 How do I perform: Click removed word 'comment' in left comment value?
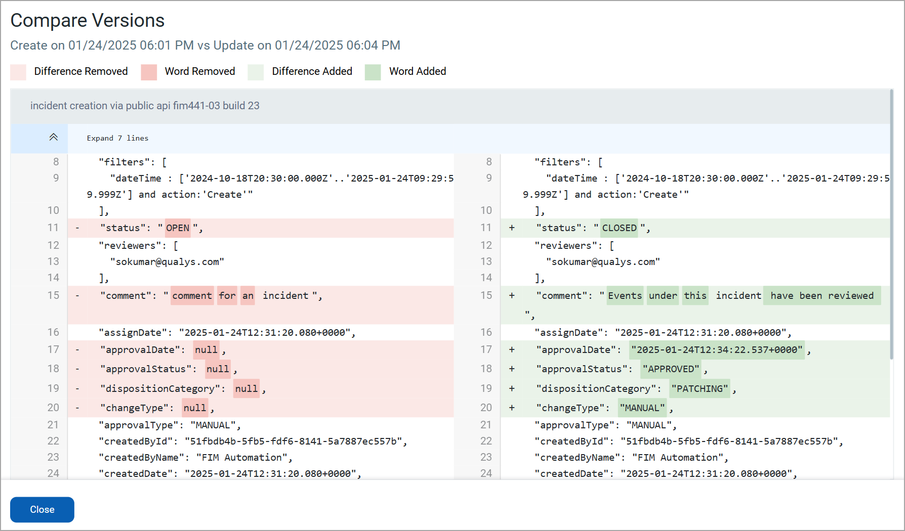tap(192, 296)
